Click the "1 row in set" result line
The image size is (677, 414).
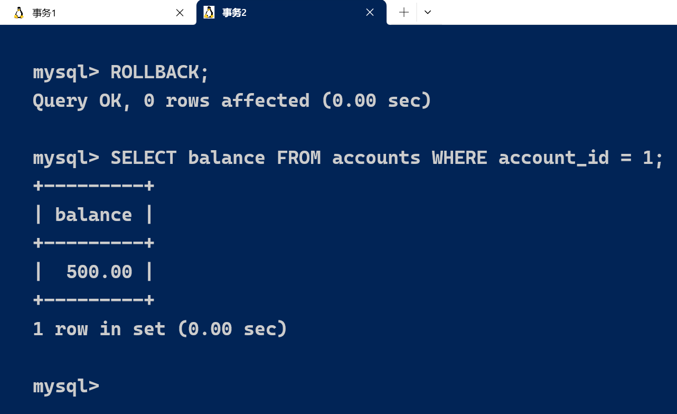pos(160,329)
